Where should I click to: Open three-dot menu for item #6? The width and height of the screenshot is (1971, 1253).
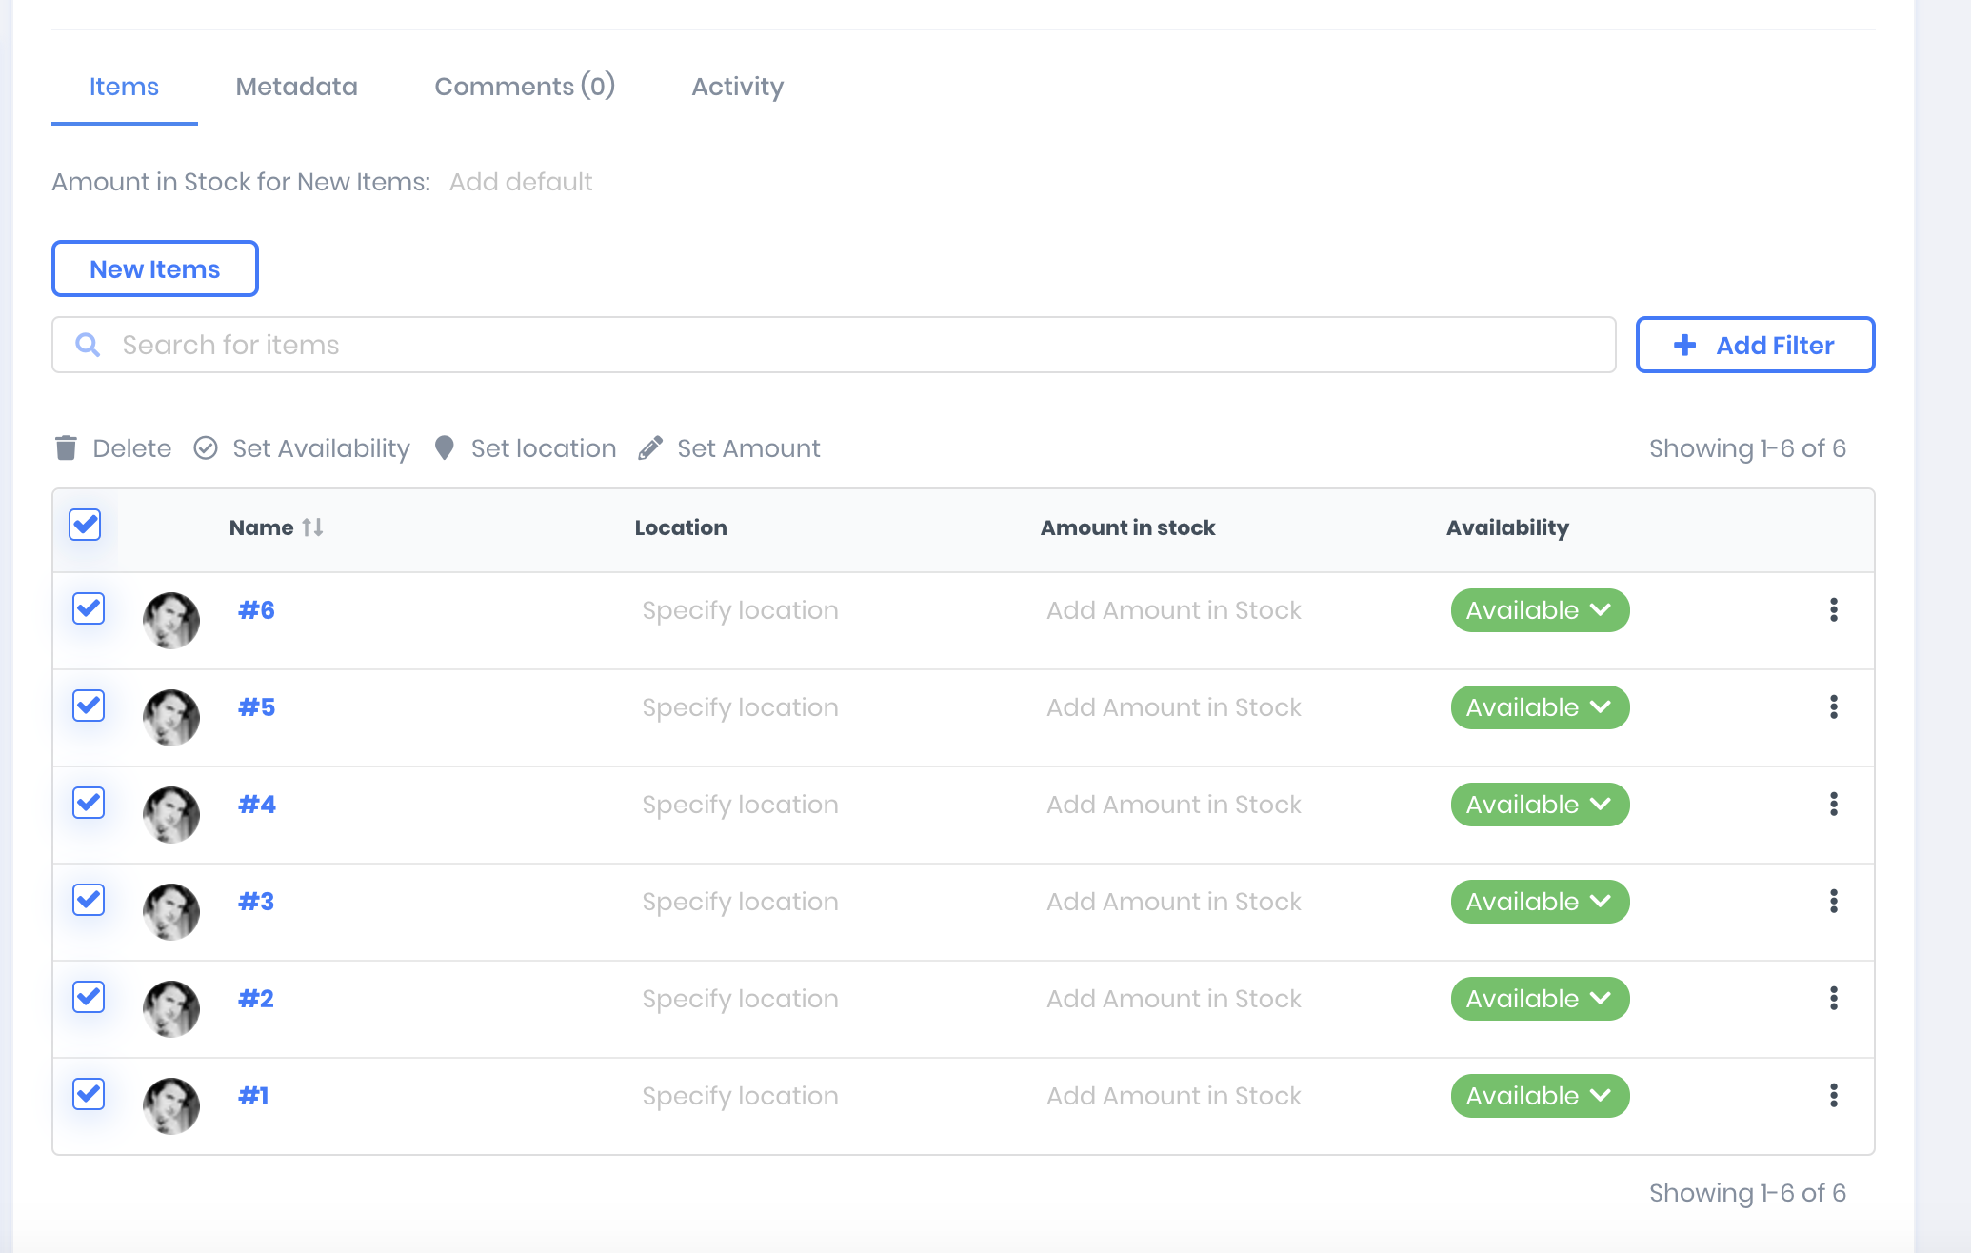point(1833,610)
